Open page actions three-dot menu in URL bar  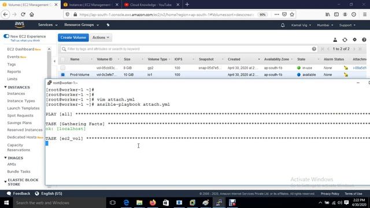click(x=276, y=14)
